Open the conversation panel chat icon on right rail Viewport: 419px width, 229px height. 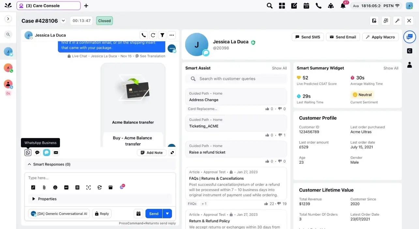click(410, 37)
